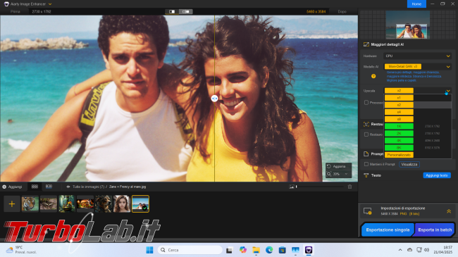Collapse the Upscala dropdown arrow

pyautogui.click(x=447, y=91)
